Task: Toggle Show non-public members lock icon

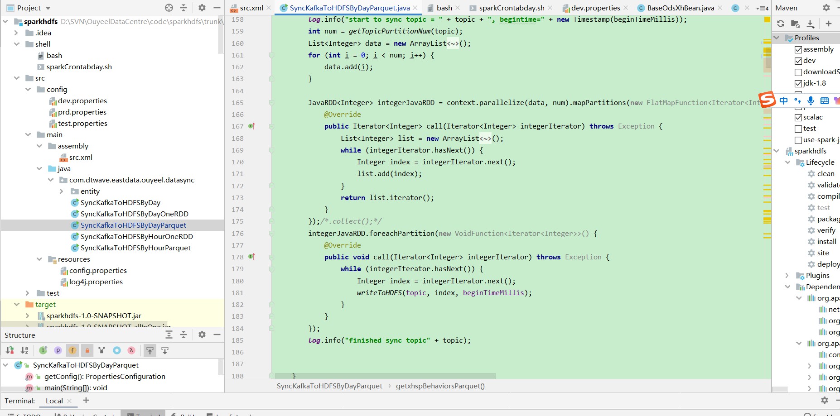Action: click(87, 350)
